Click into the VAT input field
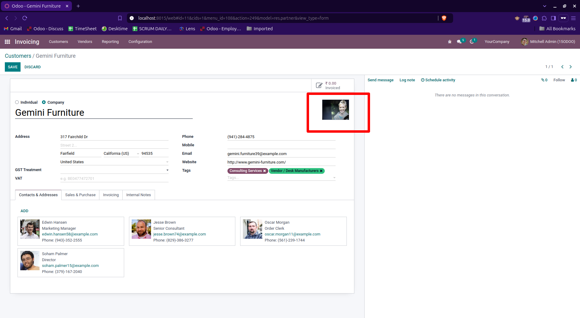The width and height of the screenshot is (580, 318). pyautogui.click(x=114, y=179)
